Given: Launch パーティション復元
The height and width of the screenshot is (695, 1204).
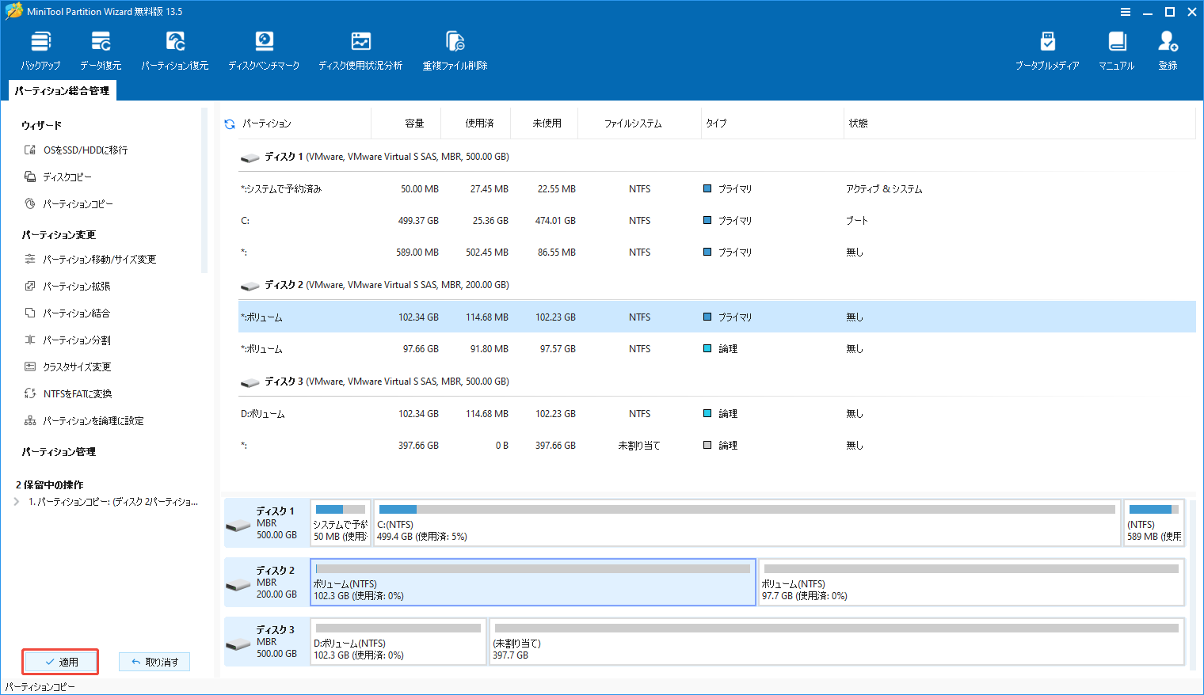Looking at the screenshot, I should [174, 47].
